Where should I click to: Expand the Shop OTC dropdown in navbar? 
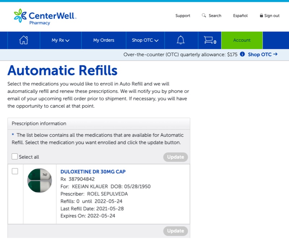click(x=145, y=40)
